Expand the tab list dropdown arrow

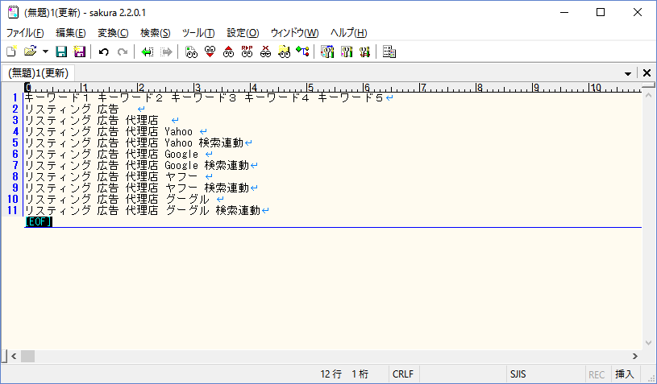(x=628, y=73)
